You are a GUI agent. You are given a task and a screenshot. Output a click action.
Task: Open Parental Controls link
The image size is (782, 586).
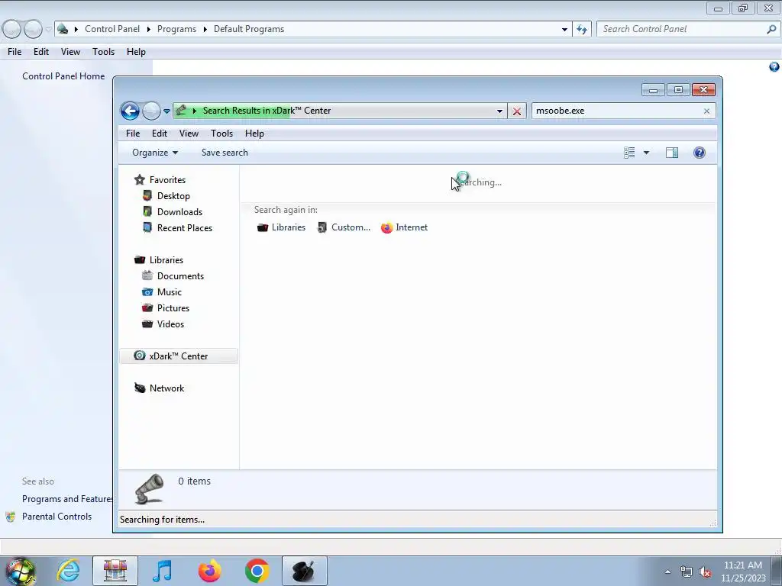click(x=57, y=517)
